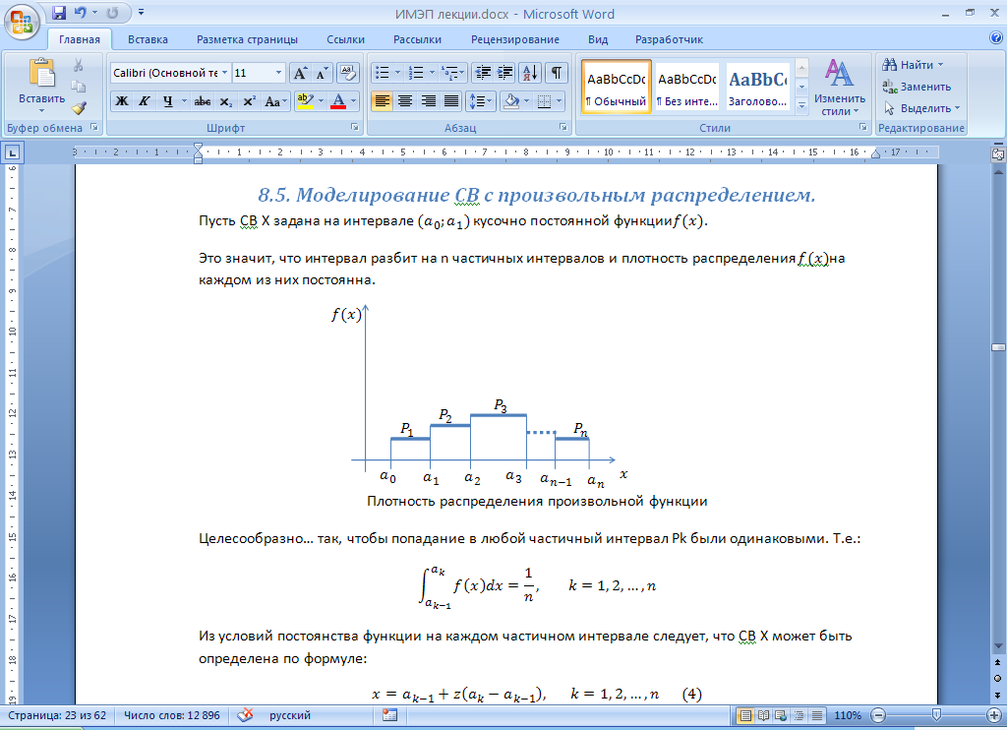Viewport: 1007px width, 730px height.
Task: Click the ruler tab selector box
Action: click(12, 152)
